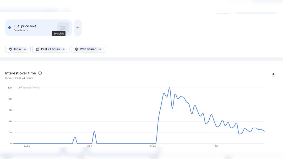Select the 12 PM axis label
Image resolution: width=283 pixels, height=159 pixels.
[x=215, y=146]
